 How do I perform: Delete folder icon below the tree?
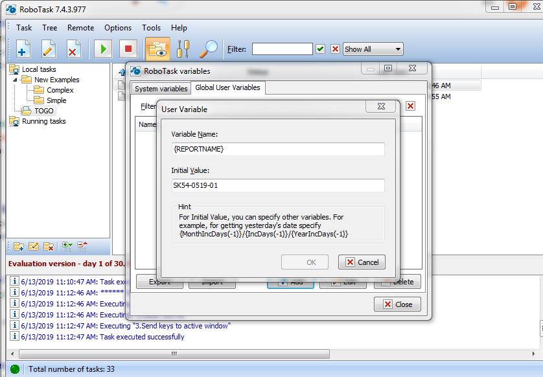point(49,247)
